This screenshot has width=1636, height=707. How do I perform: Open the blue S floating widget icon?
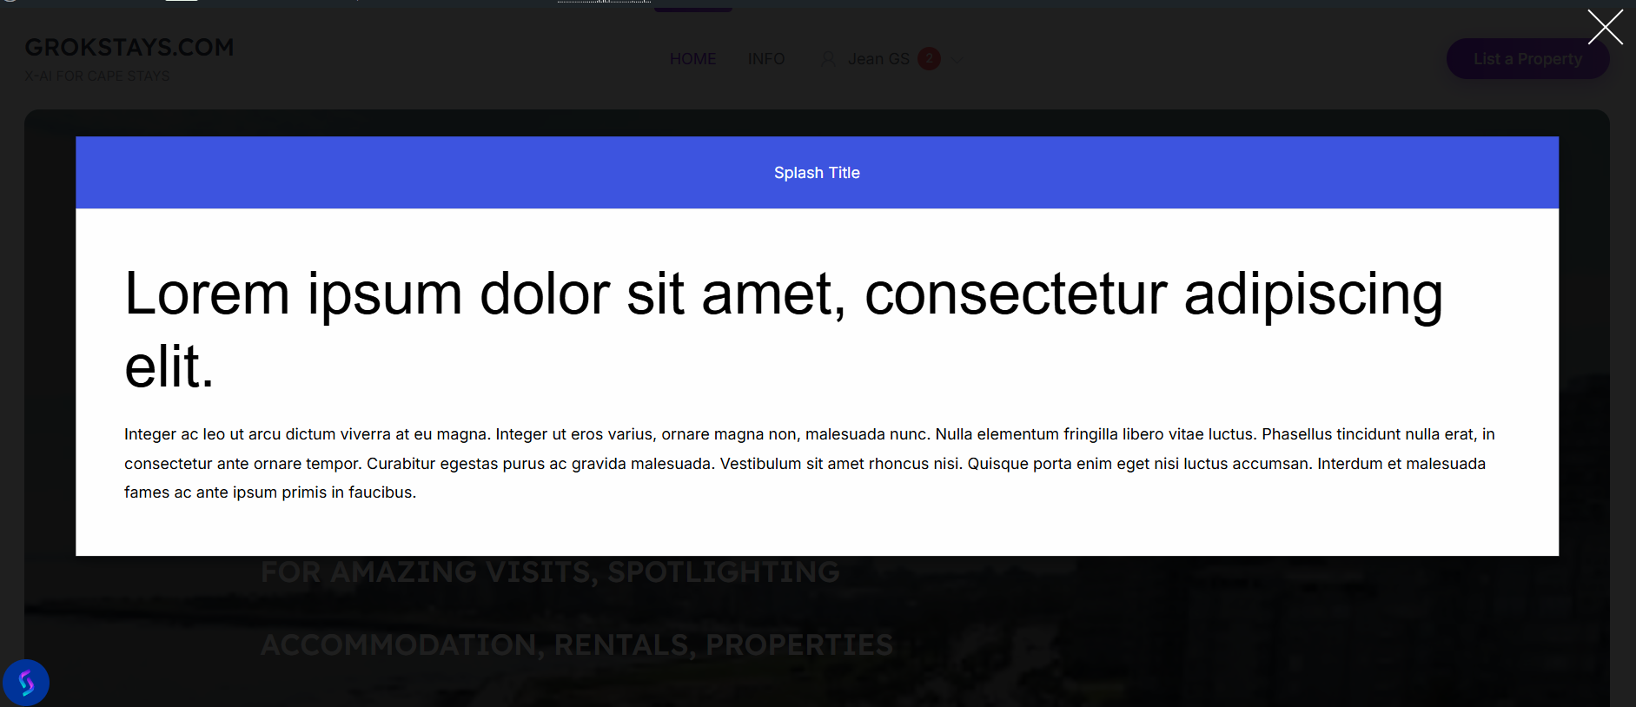[26, 683]
